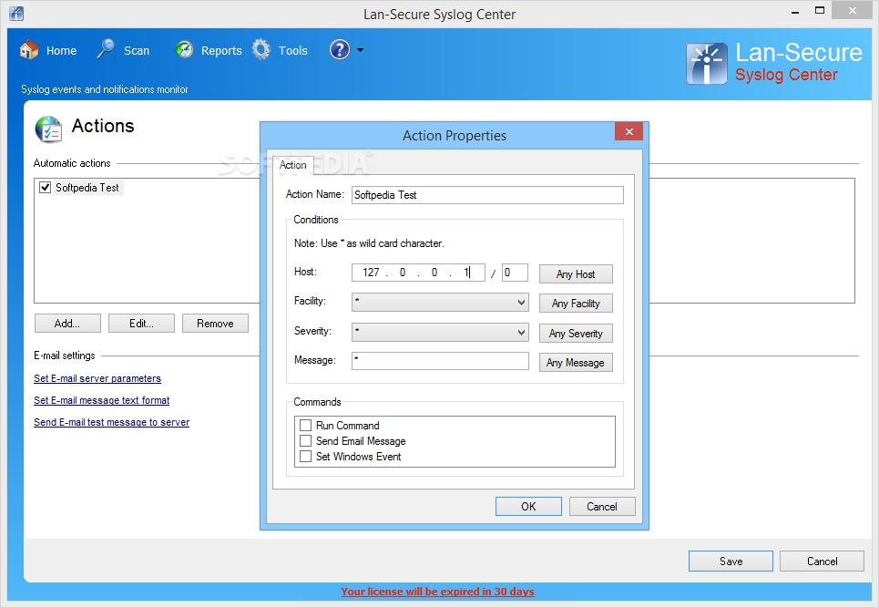Click the Reports icon in toolbar
The width and height of the screenshot is (879, 608).
(x=184, y=50)
